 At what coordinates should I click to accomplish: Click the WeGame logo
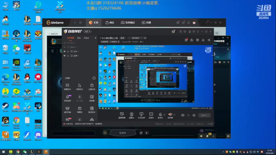click(x=55, y=22)
